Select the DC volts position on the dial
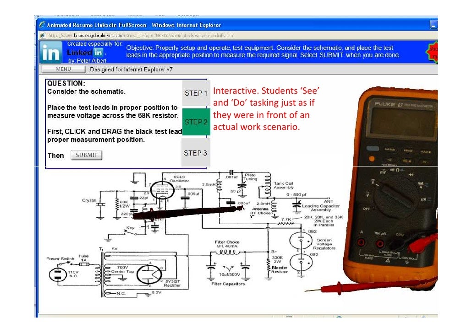472x333 pixels. 373,181
